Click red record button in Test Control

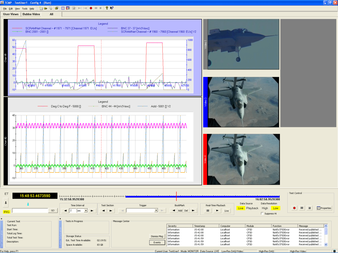(294, 208)
